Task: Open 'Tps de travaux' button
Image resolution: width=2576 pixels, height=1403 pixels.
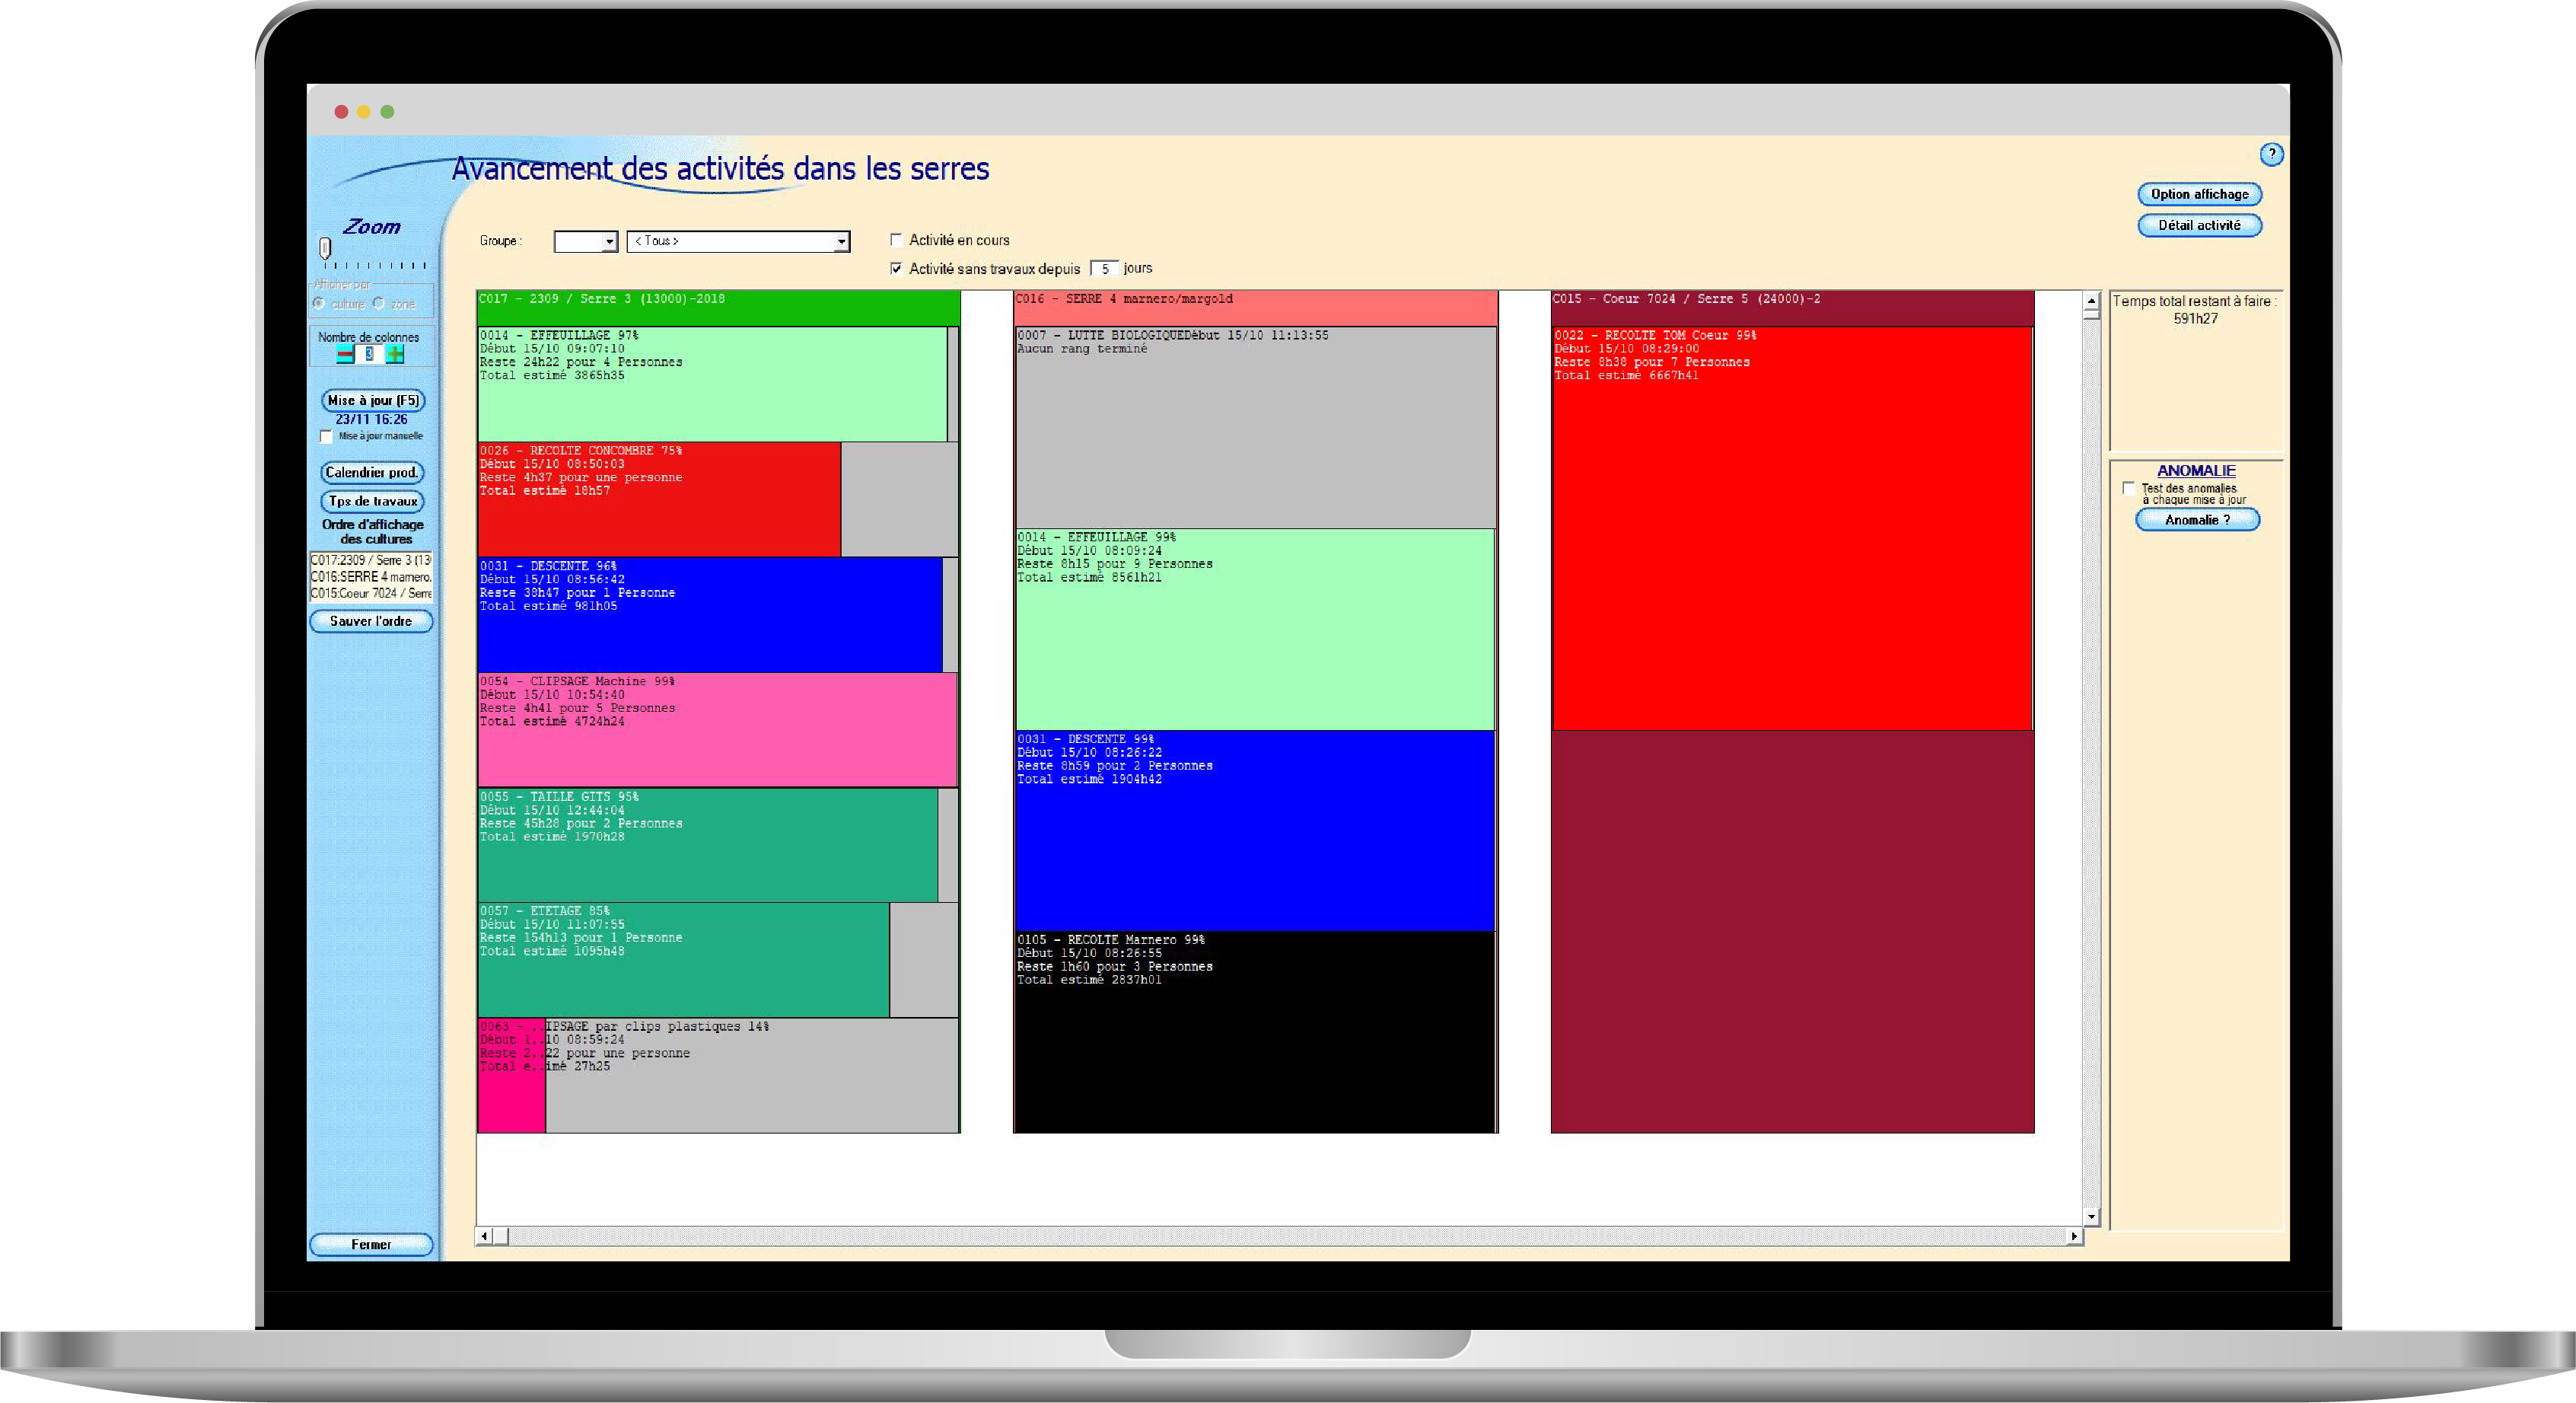Action: coord(372,501)
